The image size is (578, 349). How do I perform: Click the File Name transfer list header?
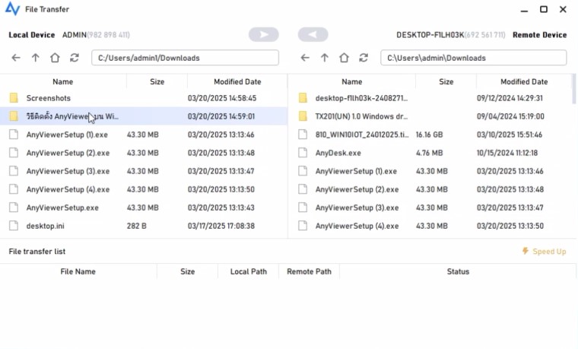pyautogui.click(x=78, y=271)
